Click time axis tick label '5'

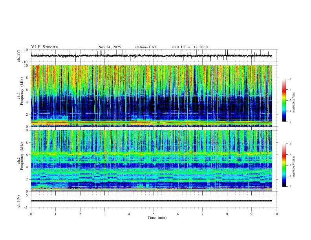154,214
